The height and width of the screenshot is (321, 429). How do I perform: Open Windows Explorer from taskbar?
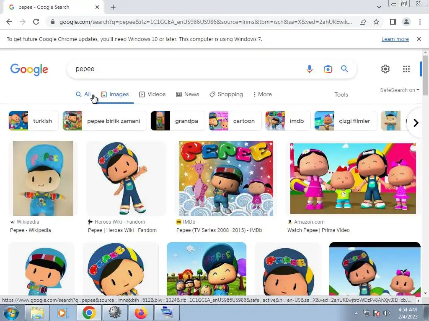(37, 313)
